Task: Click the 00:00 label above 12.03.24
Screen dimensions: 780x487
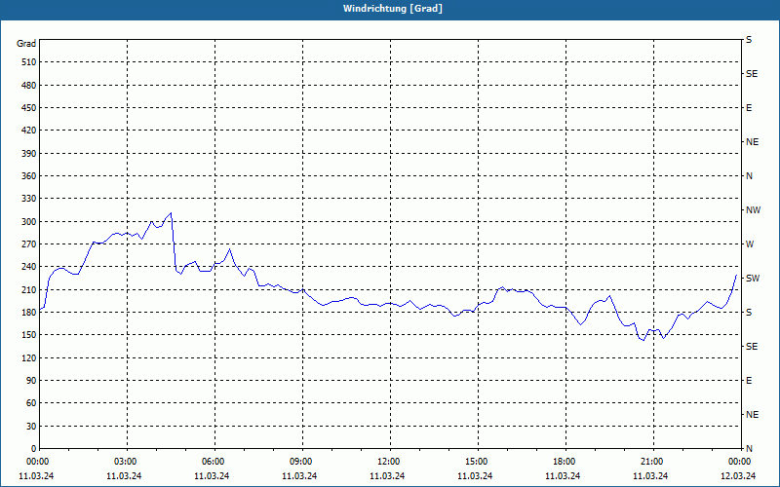Action: (739, 462)
